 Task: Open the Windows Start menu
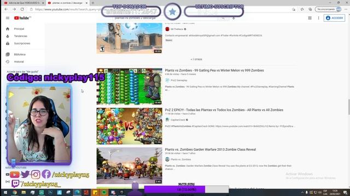click(5, 192)
